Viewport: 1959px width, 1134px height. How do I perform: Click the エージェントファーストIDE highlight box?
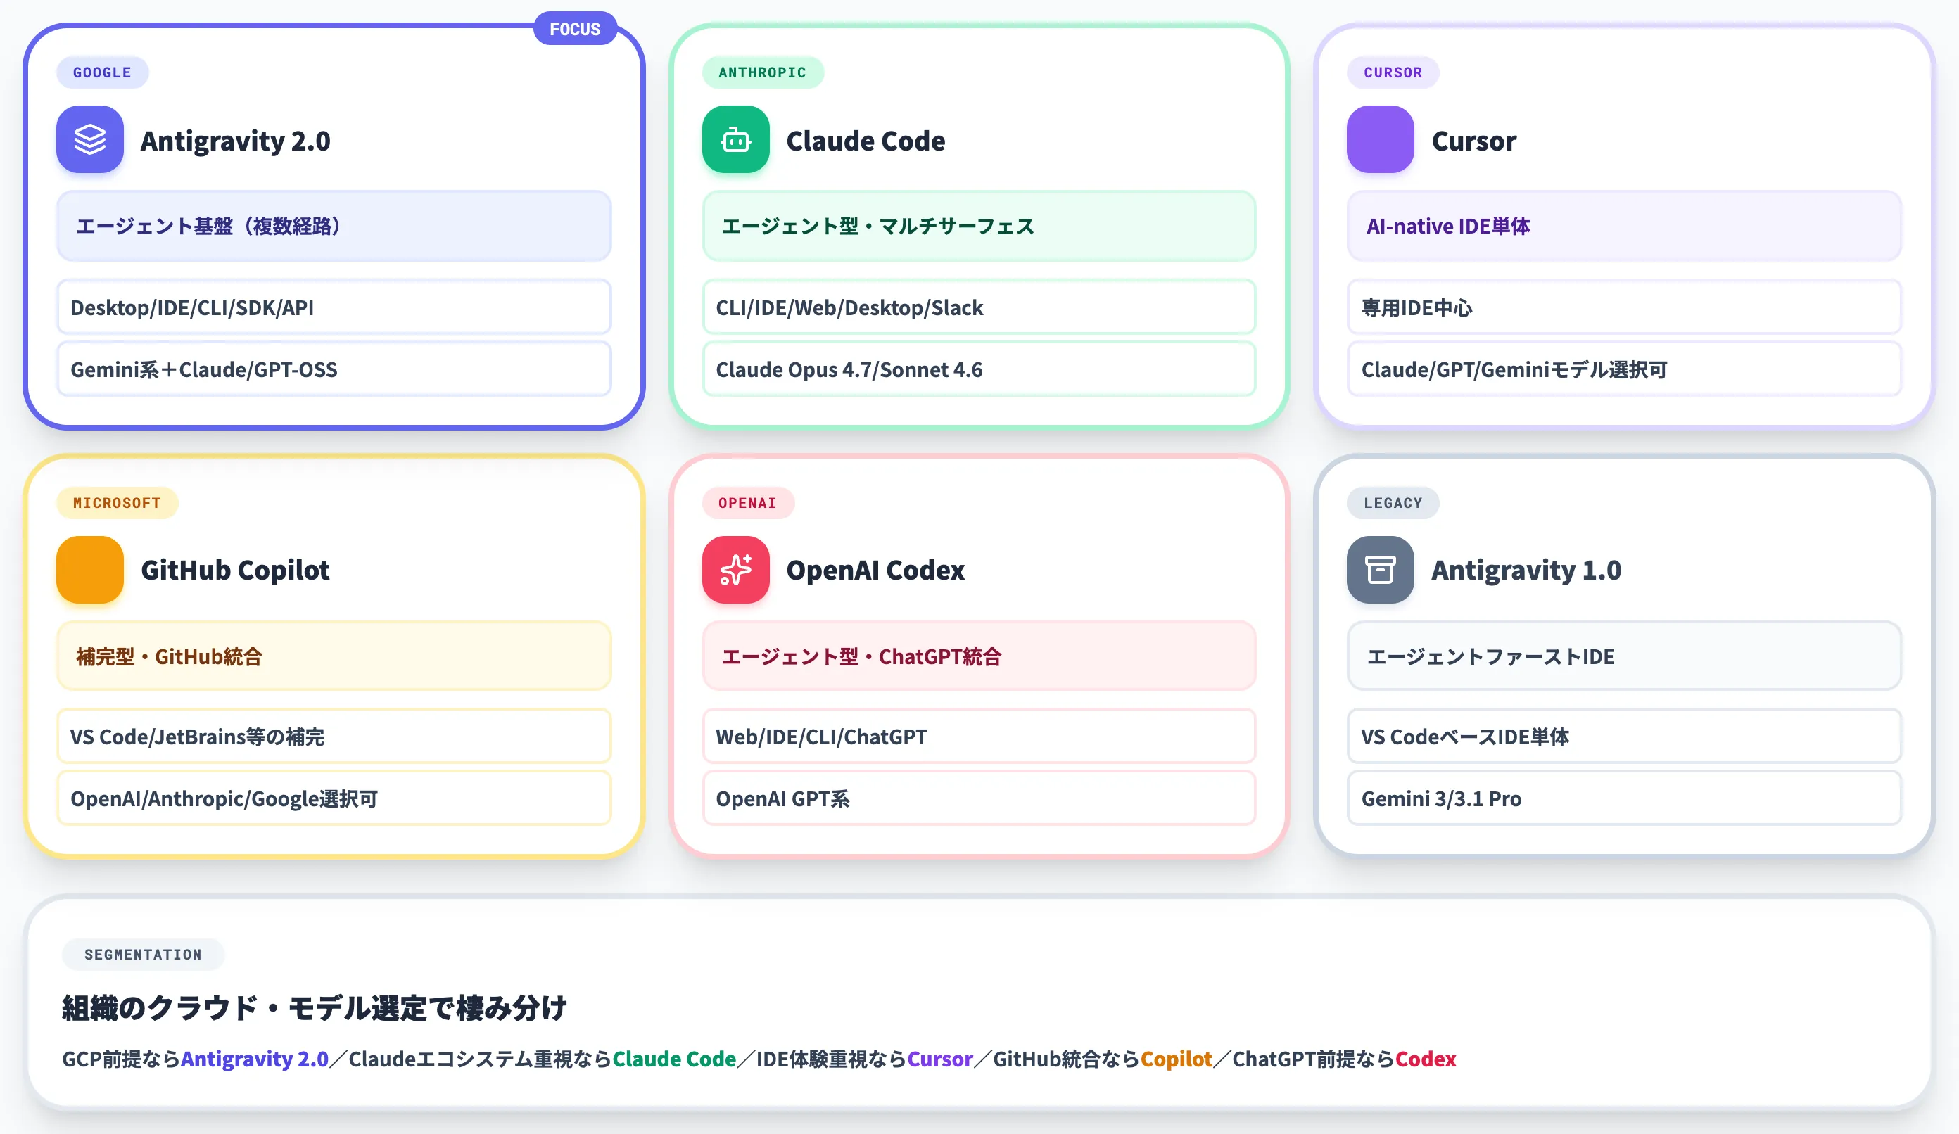pos(1625,656)
